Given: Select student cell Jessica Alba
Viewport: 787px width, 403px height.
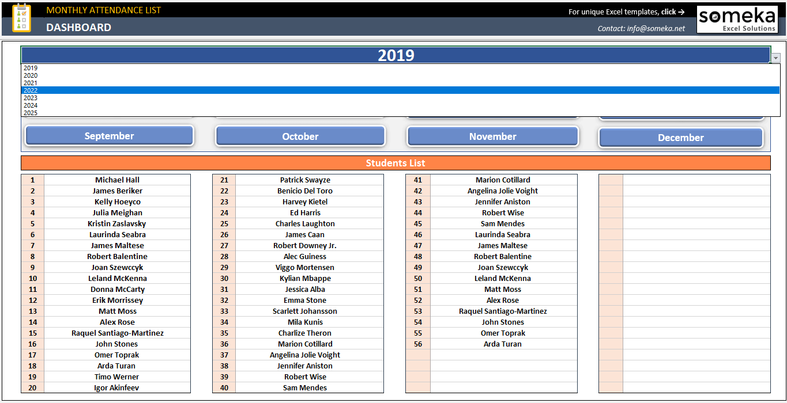Looking at the screenshot, I should [x=310, y=290].
